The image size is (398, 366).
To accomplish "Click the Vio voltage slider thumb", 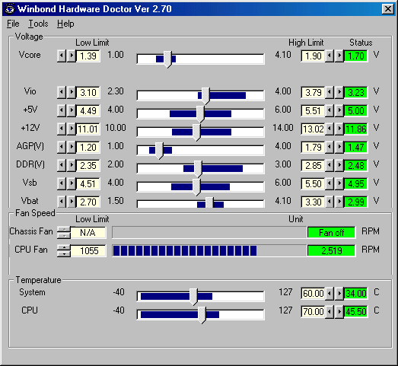I will tap(205, 96).
